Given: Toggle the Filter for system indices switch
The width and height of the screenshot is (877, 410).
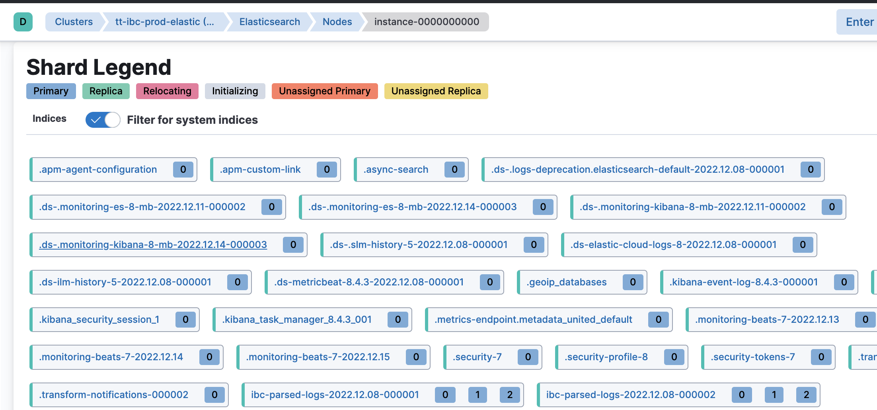Looking at the screenshot, I should tap(103, 120).
